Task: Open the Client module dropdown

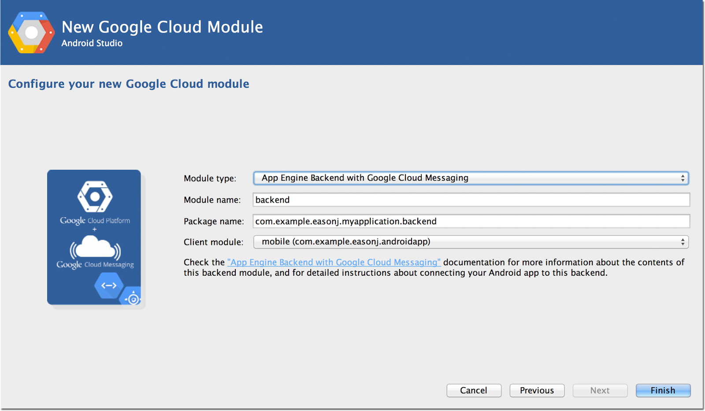Action: point(470,242)
